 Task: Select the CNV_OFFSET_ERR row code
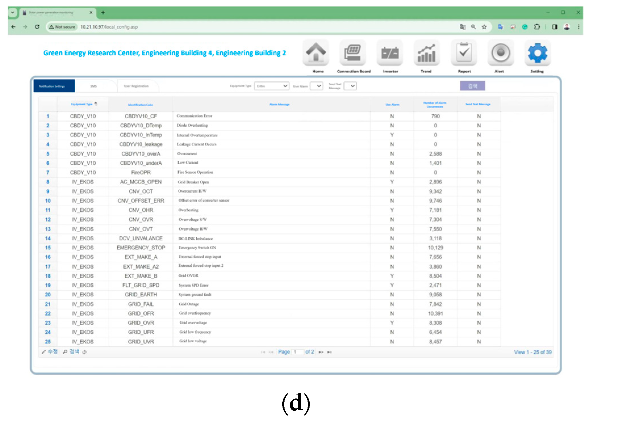click(x=141, y=201)
